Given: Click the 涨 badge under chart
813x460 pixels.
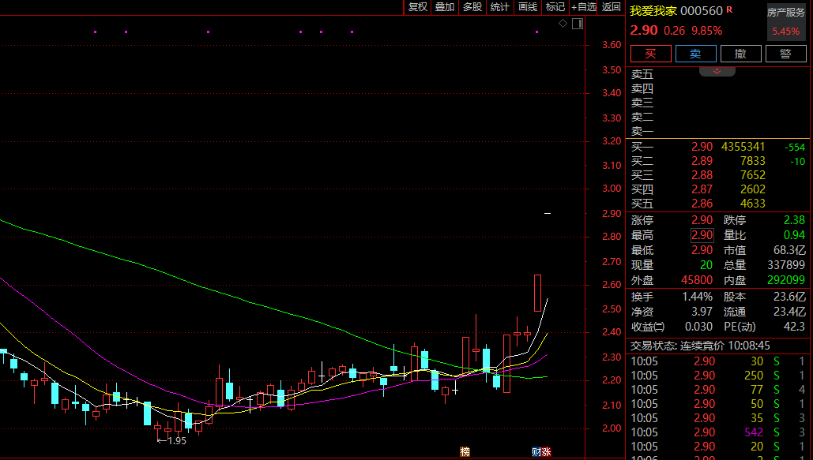Looking at the screenshot, I should 546,451.
